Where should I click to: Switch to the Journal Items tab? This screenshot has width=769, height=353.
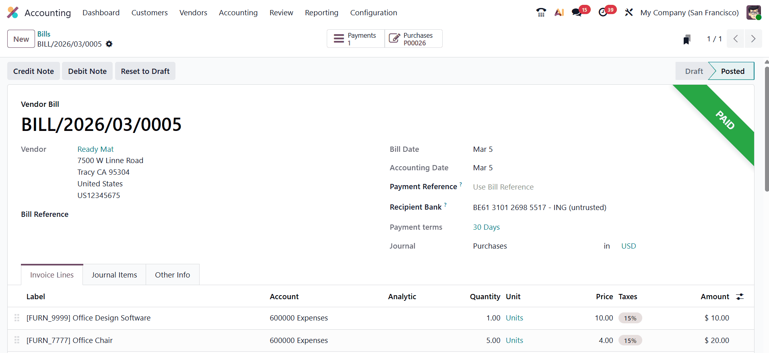tap(114, 275)
